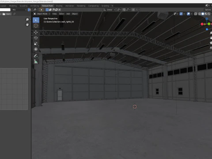Open proportional falloff dropdown

click(138, 10)
